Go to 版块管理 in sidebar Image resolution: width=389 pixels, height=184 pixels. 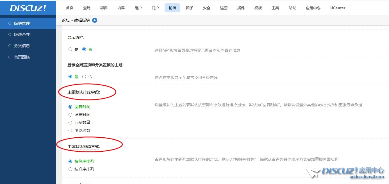tap(28, 23)
